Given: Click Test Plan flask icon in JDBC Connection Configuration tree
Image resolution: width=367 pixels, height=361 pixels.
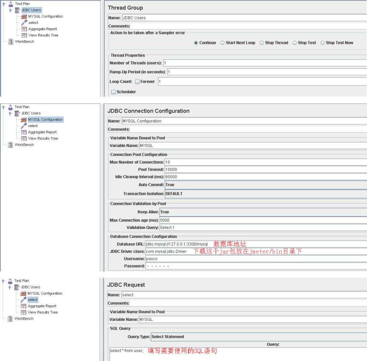Looking at the screenshot, I should coord(10,107).
